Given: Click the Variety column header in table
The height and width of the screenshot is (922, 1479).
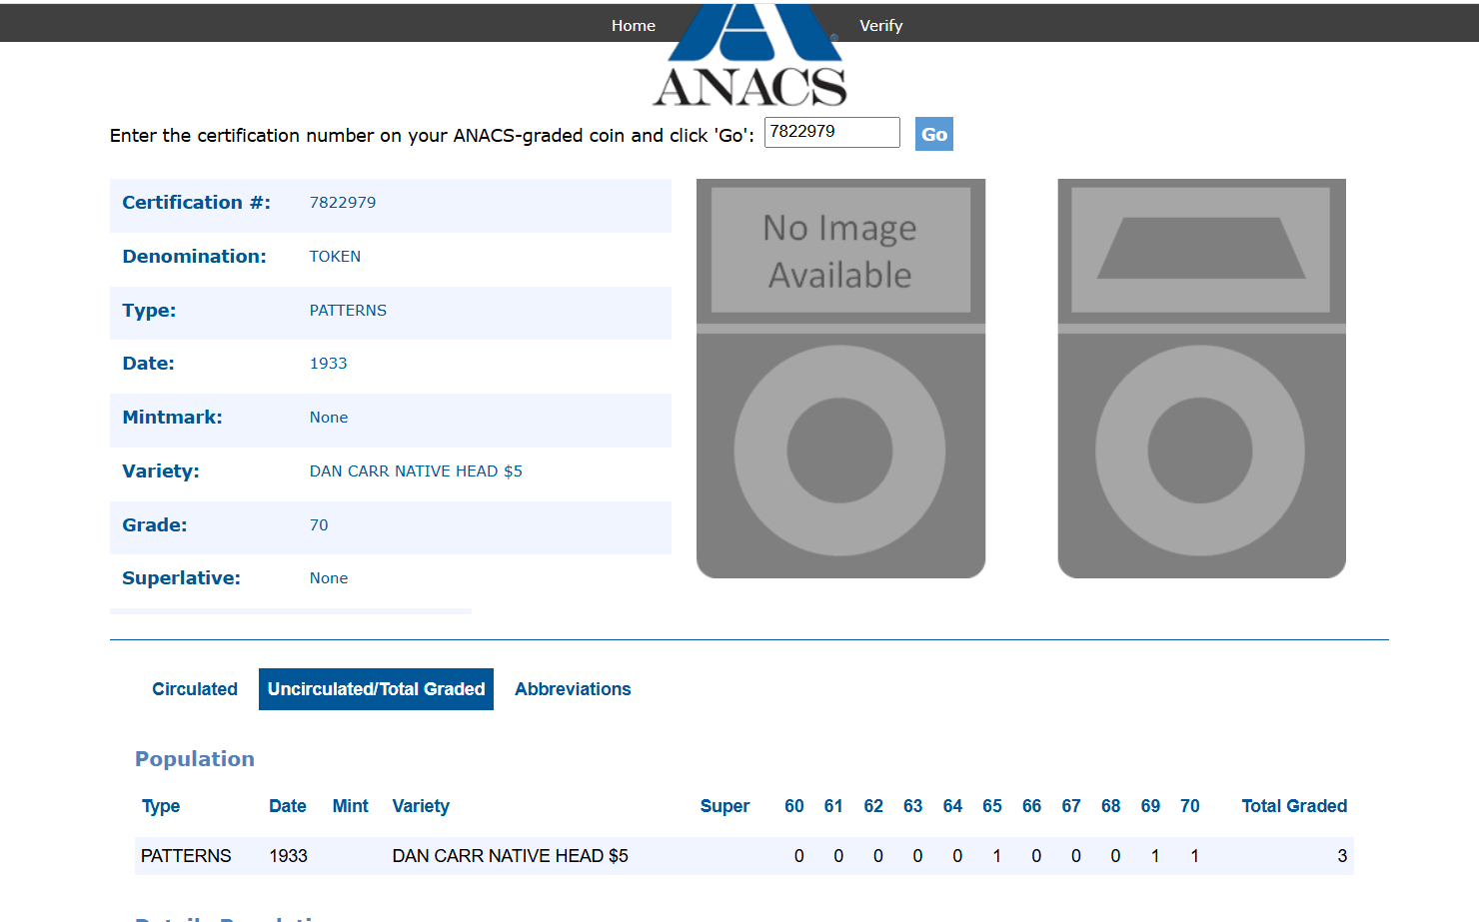Looking at the screenshot, I should pyautogui.click(x=421, y=806).
